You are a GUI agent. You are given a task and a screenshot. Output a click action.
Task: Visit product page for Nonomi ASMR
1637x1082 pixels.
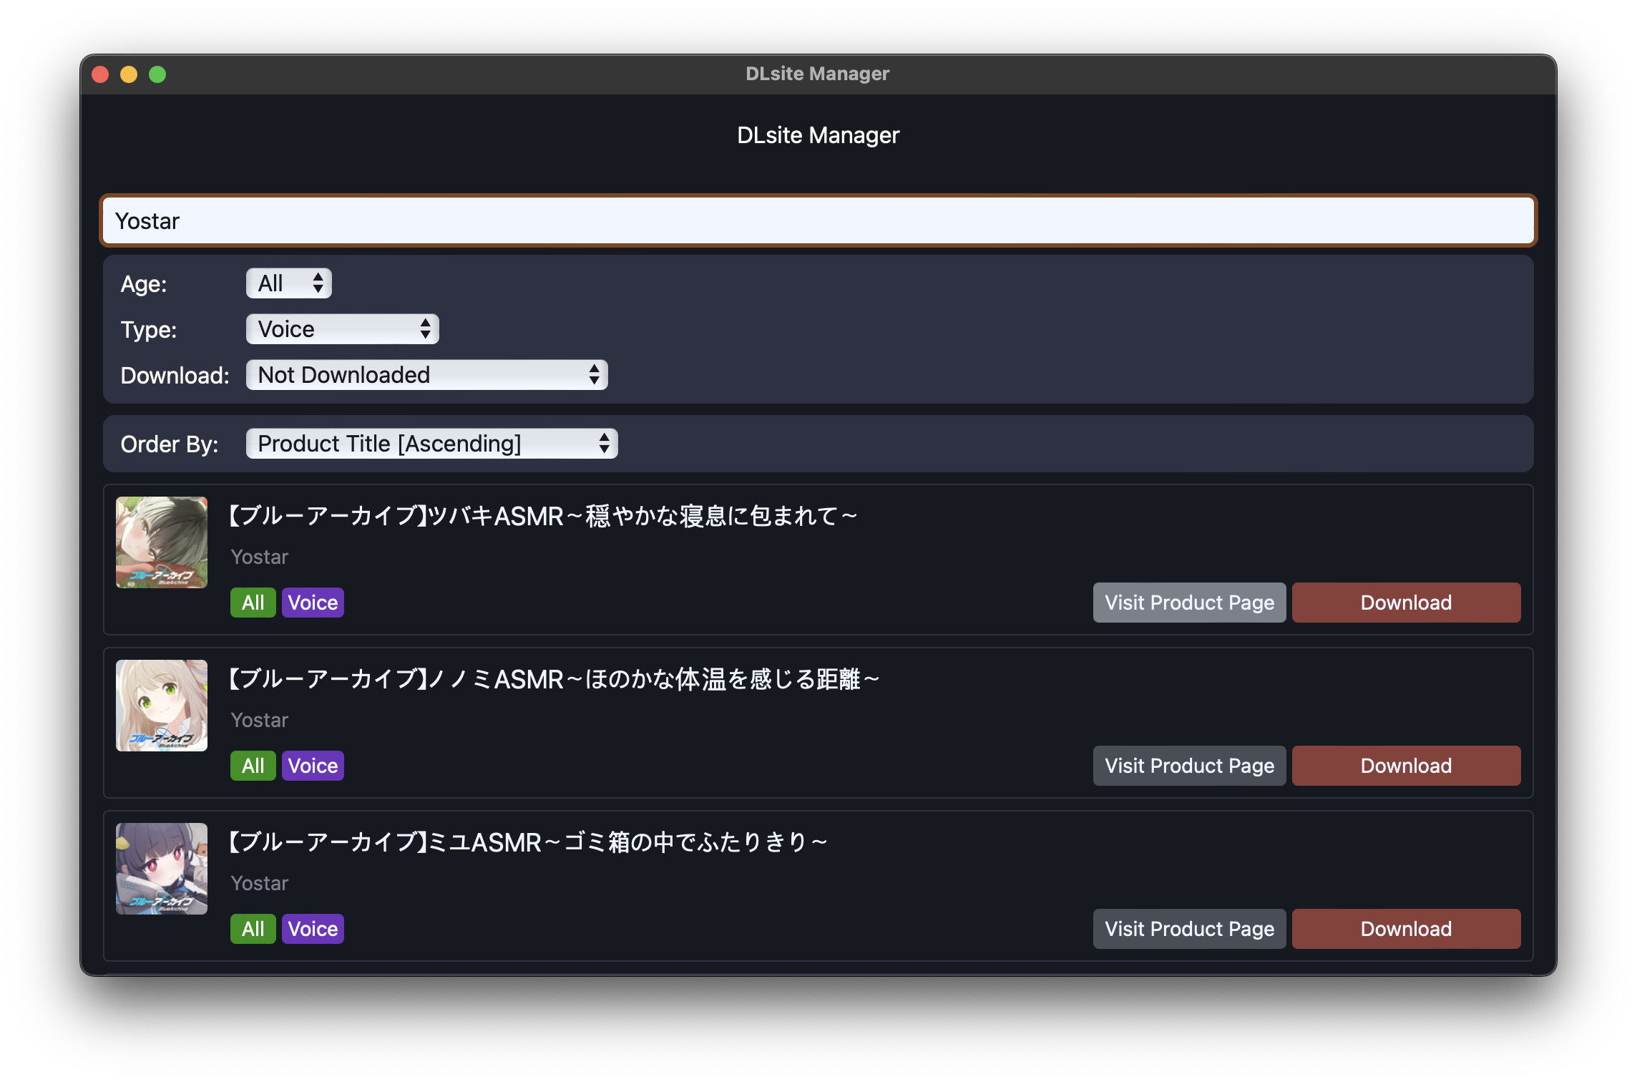[x=1189, y=766]
